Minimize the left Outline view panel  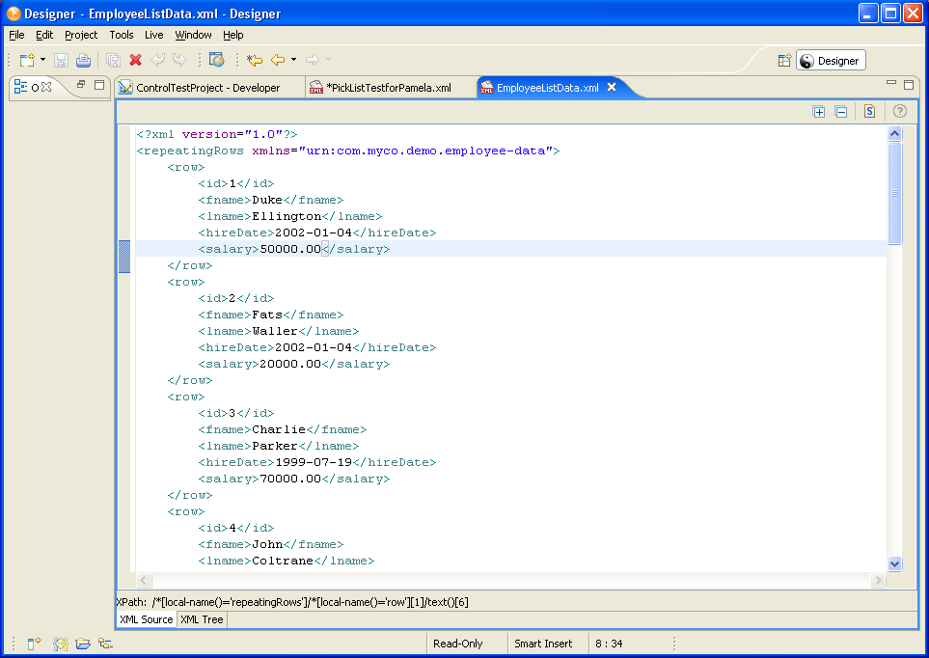[81, 85]
